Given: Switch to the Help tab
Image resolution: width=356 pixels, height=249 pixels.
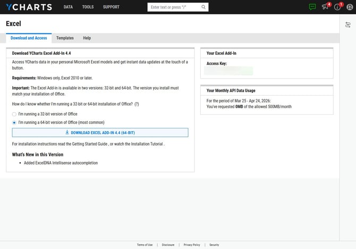Looking at the screenshot, I should click(87, 38).
